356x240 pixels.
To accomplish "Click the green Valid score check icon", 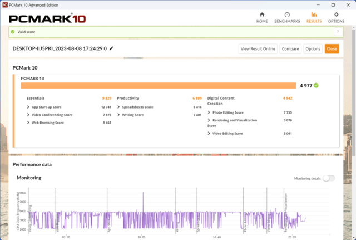I will [x=13, y=32].
